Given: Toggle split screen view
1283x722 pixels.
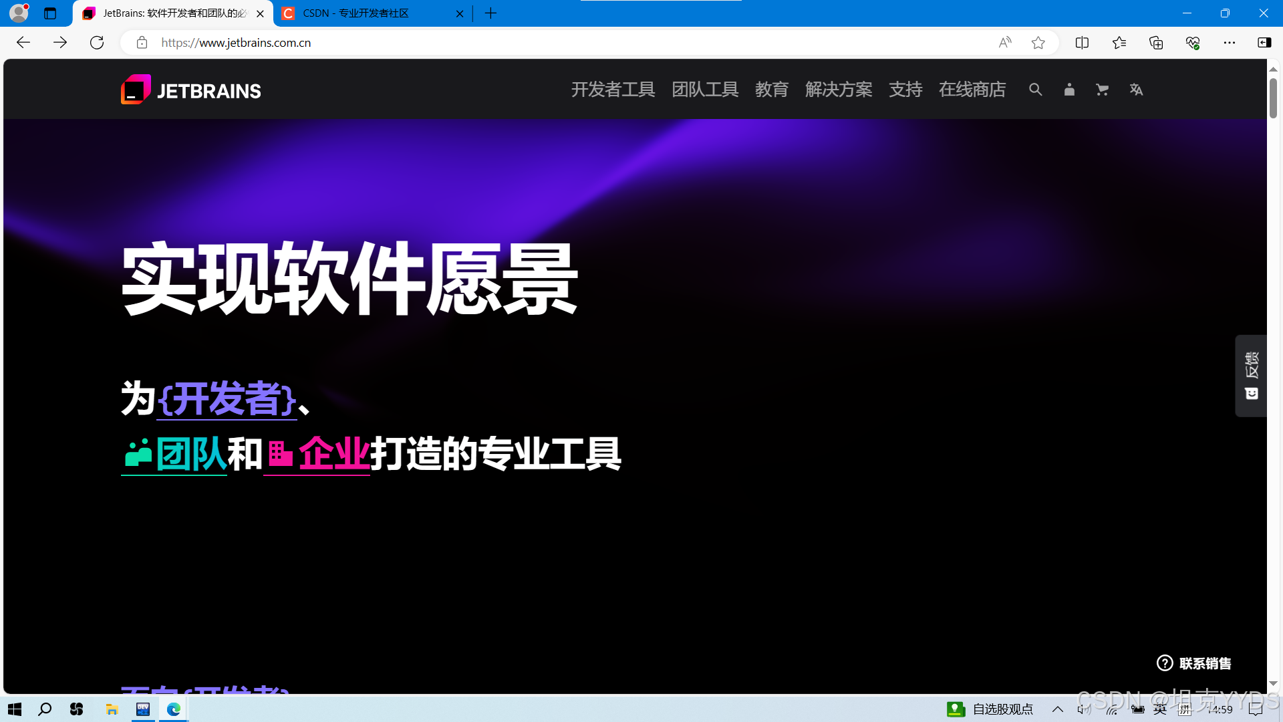Looking at the screenshot, I should (1082, 43).
